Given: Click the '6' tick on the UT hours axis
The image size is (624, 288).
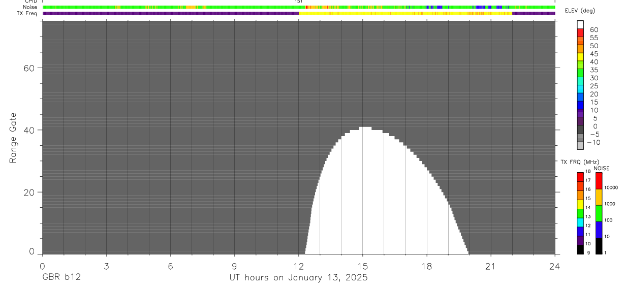Looking at the screenshot, I should pyautogui.click(x=170, y=266).
